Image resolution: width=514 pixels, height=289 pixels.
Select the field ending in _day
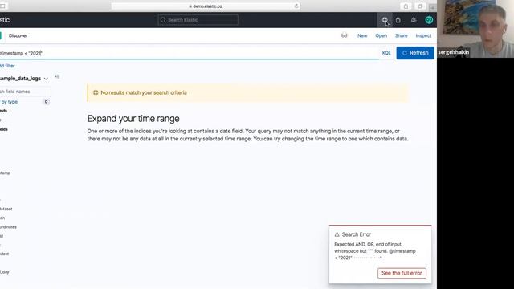click(x=5, y=272)
